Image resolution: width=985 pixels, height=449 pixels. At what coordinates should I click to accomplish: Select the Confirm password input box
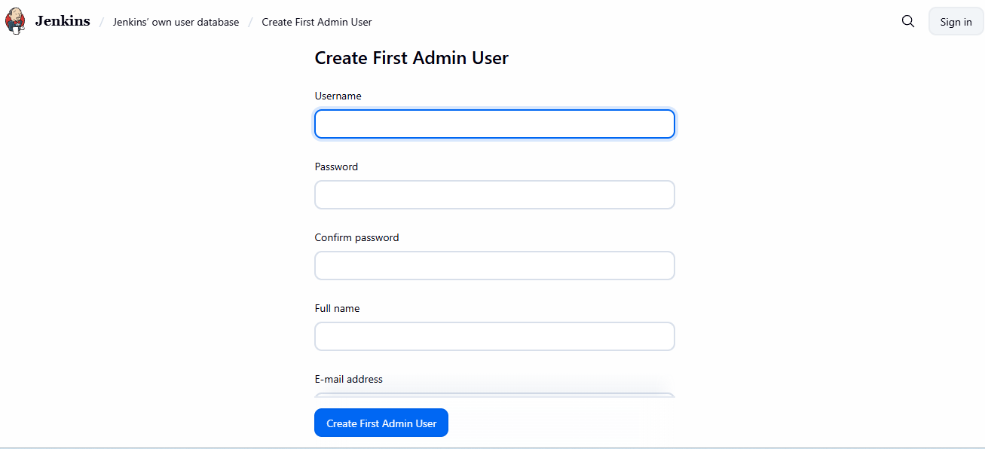click(x=494, y=266)
